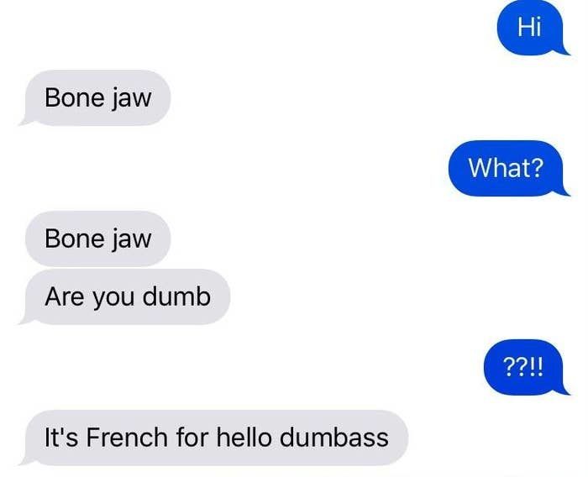
Task: Tap the blue 'Hi' message bubble
Action: click(x=531, y=28)
